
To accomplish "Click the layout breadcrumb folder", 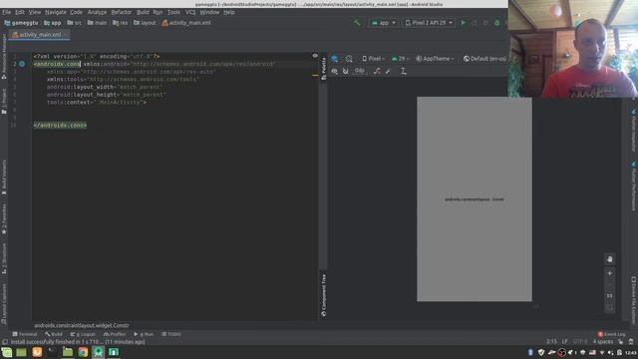I will [145, 23].
